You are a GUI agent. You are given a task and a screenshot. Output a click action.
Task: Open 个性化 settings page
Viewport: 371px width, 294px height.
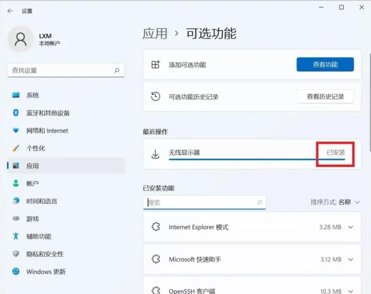(x=36, y=149)
